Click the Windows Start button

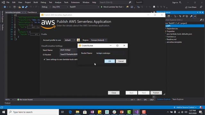click(4, 112)
